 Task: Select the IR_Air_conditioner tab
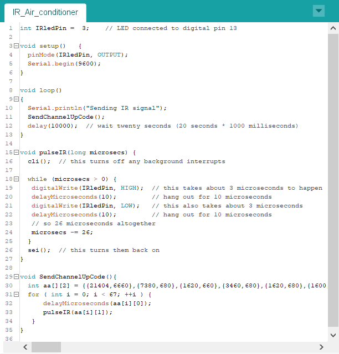coord(45,12)
